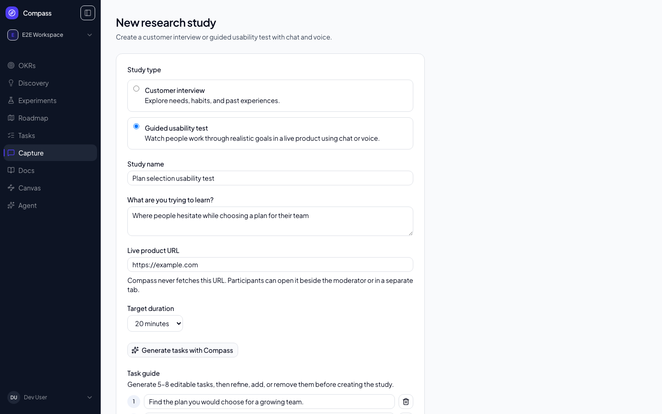Click the Task guide label
Screen dimensions: 662x414
click(143, 373)
